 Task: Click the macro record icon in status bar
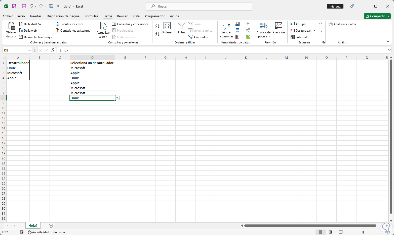point(22,232)
